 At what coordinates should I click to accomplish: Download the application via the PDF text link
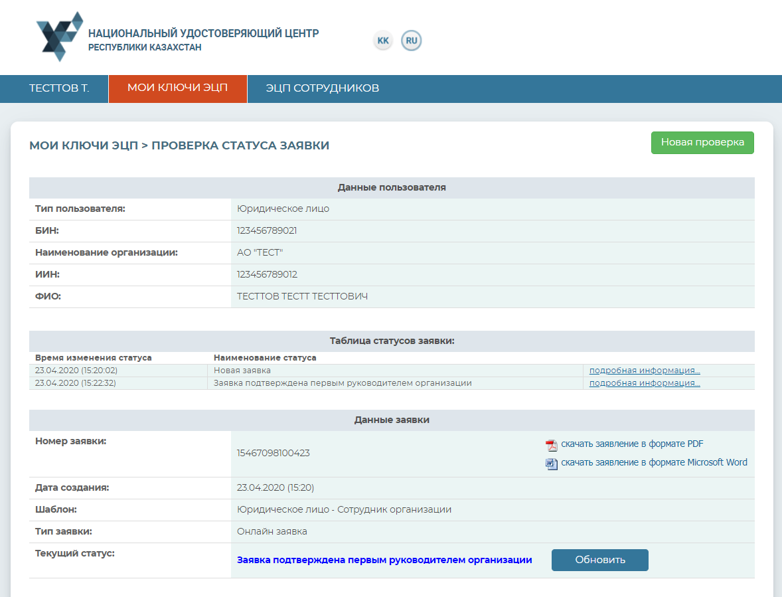631,444
